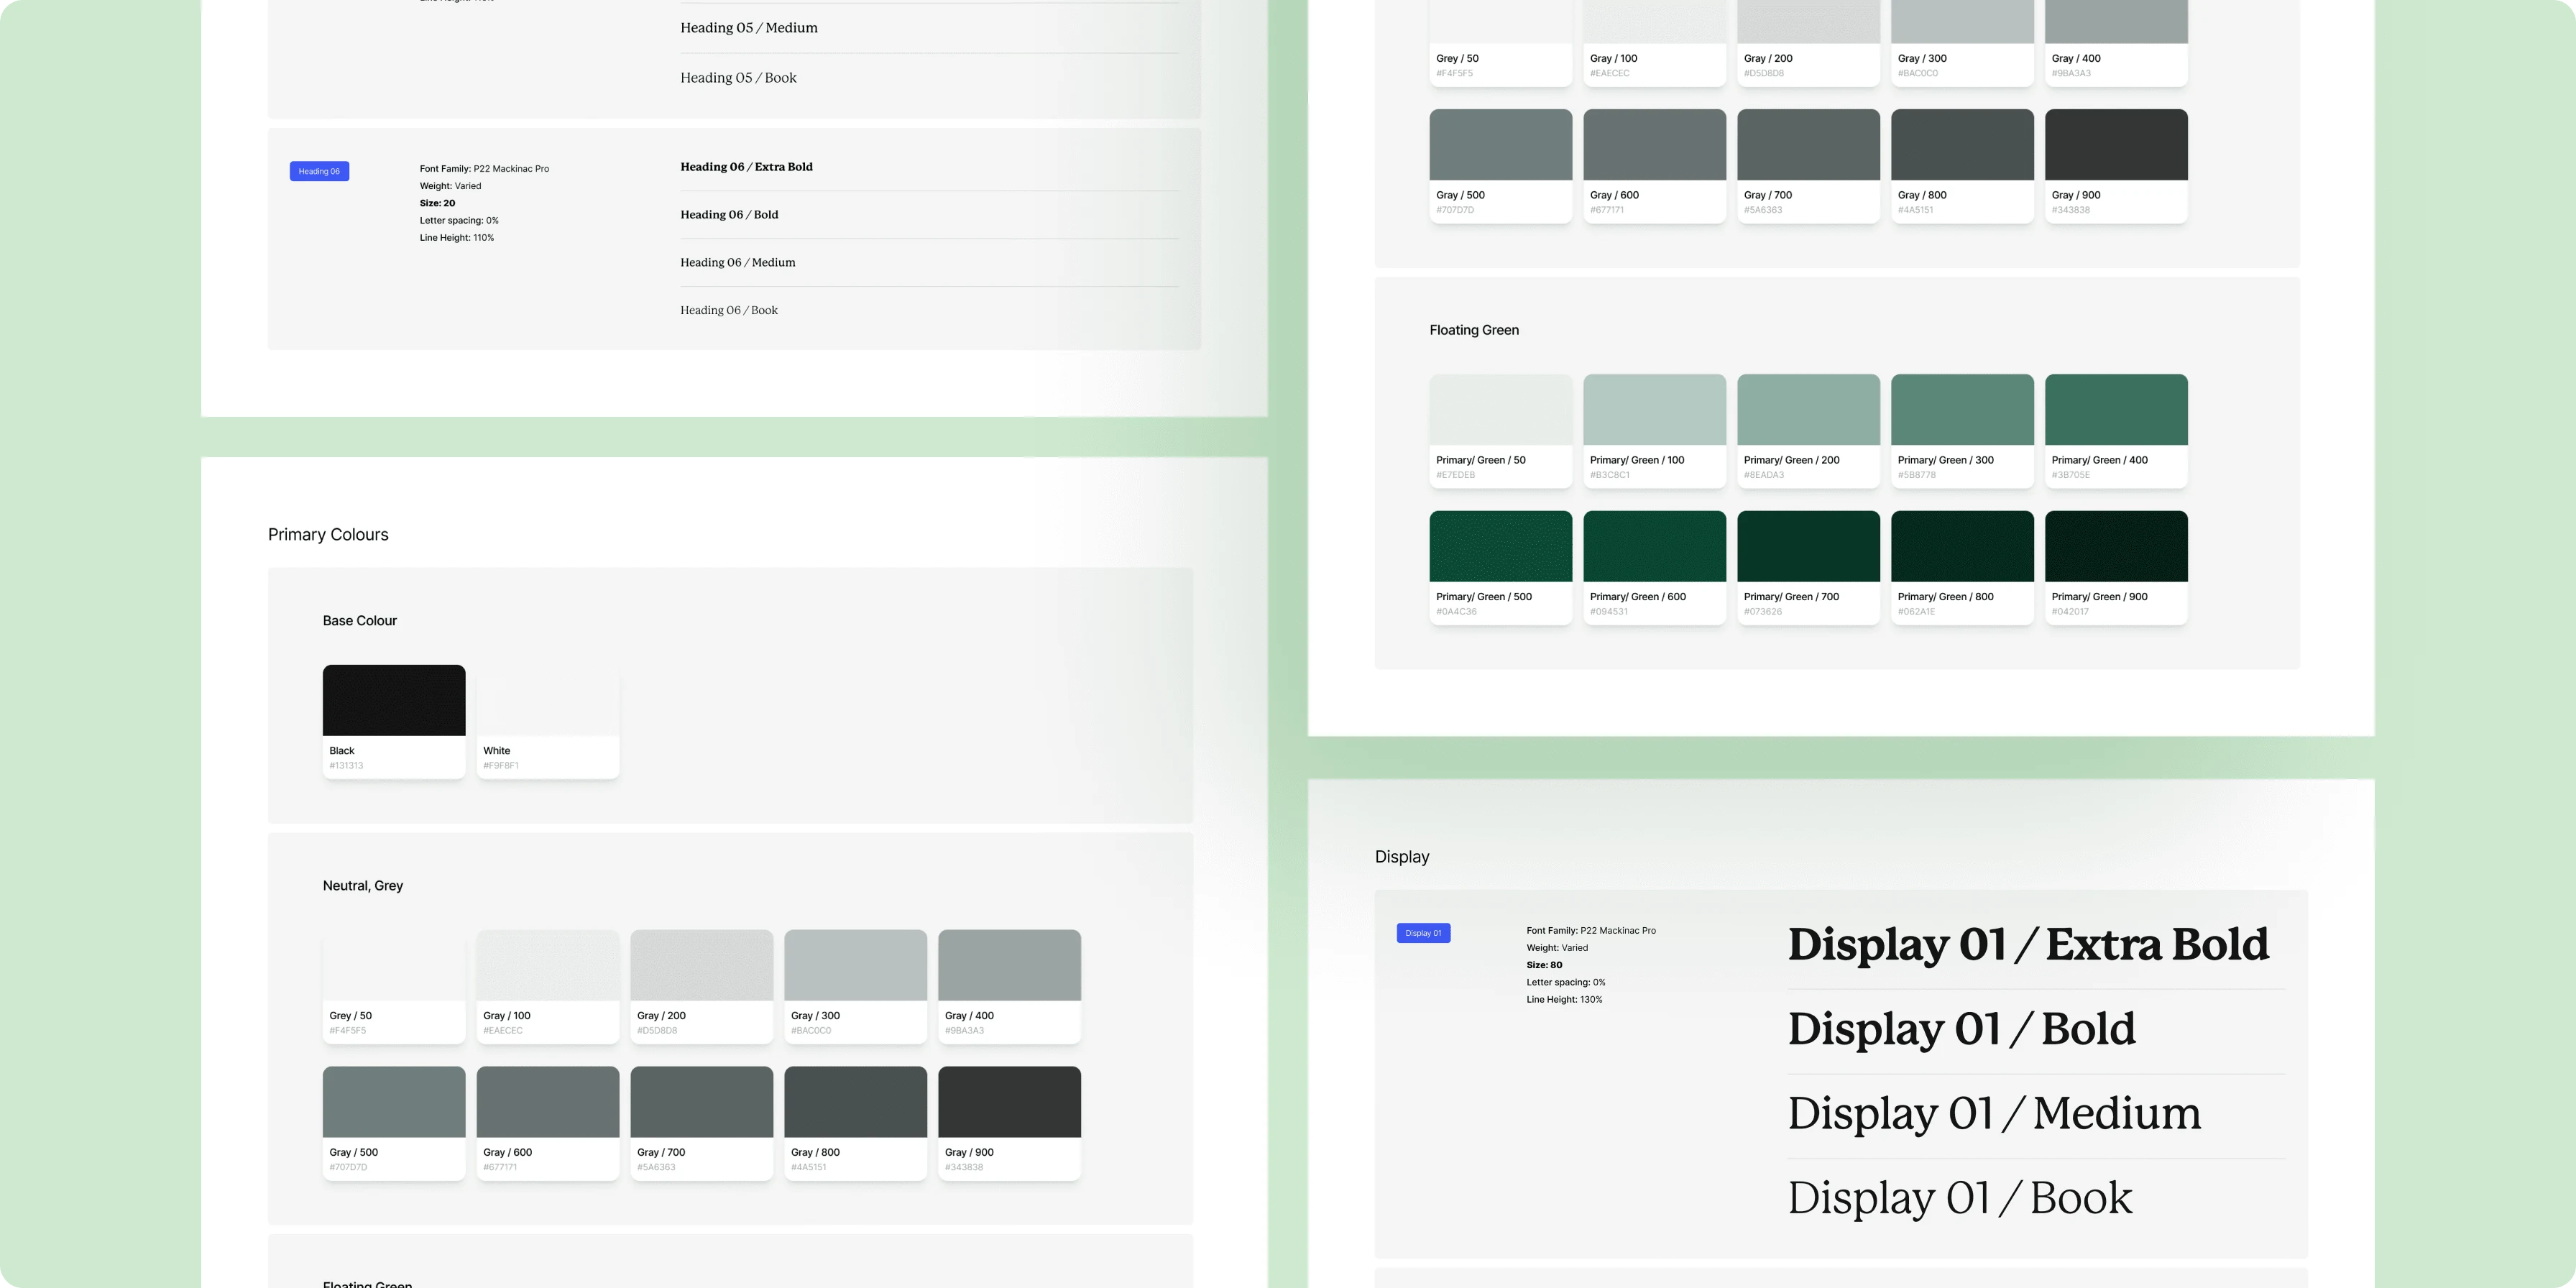Click the blue Display 01 badge
The width and height of the screenshot is (2576, 1288).
(x=1423, y=932)
